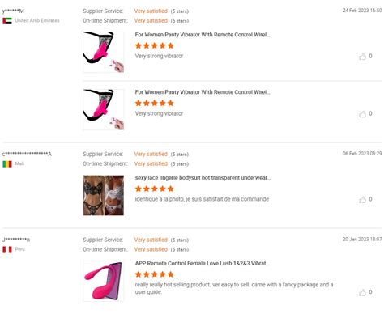This screenshot has width=384, height=314.
Task: Open first Panty Vibrator product thumbnail
Action: (104, 52)
